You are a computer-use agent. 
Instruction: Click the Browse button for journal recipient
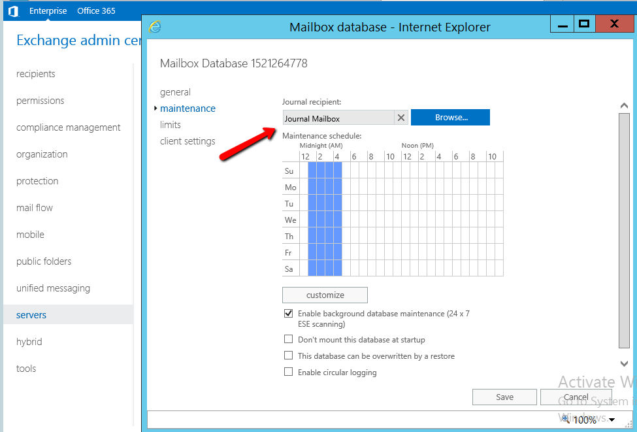[x=450, y=118]
